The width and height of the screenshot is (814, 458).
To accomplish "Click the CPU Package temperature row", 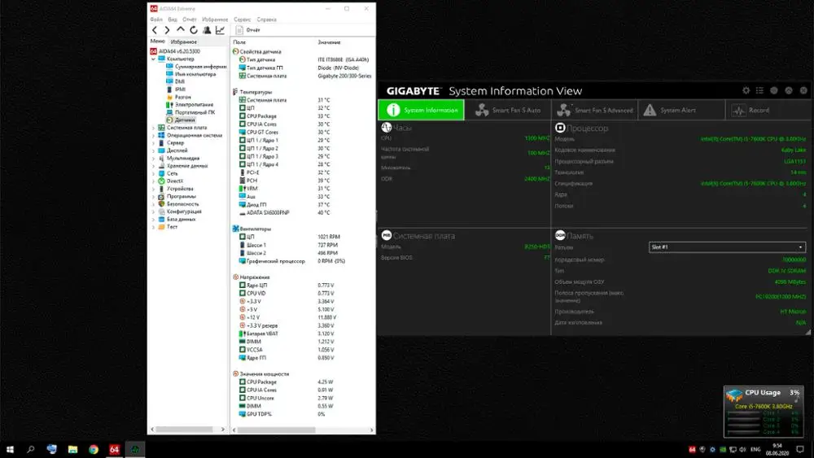I will 284,116.
